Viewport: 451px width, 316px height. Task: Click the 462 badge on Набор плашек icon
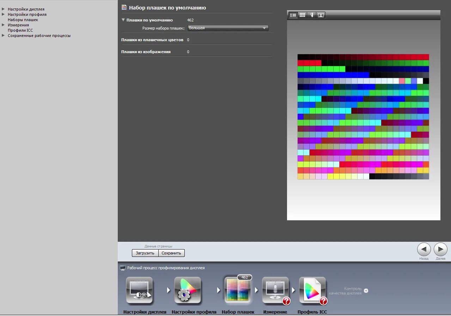tap(245, 277)
